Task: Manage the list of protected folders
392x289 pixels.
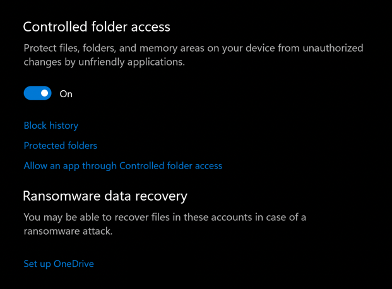Action: coord(61,146)
